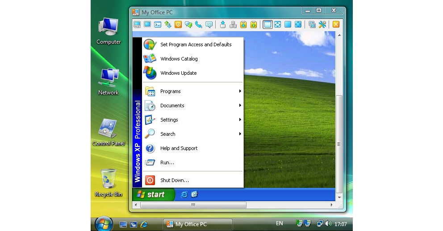
Task: Toggle the normal view mode button
Action: point(267,24)
